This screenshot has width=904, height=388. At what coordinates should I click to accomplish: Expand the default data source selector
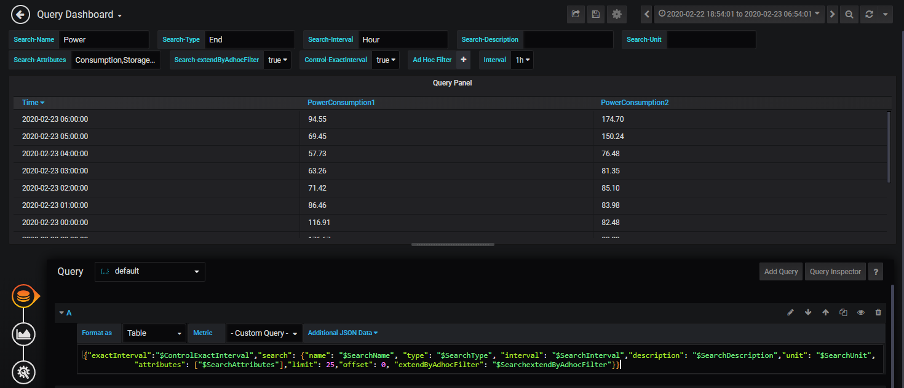pos(149,271)
